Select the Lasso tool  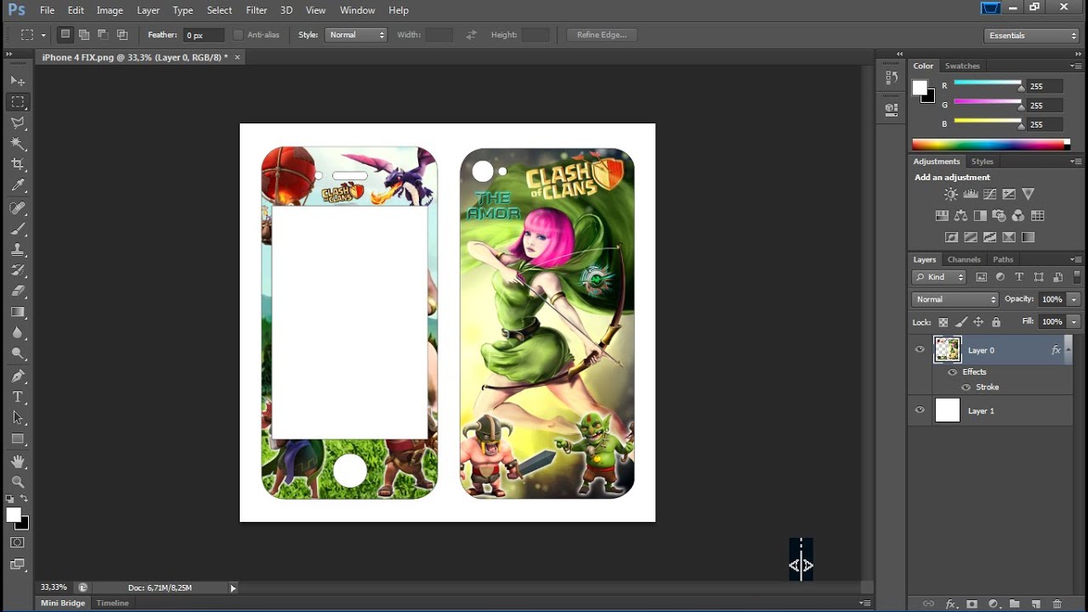click(18, 123)
